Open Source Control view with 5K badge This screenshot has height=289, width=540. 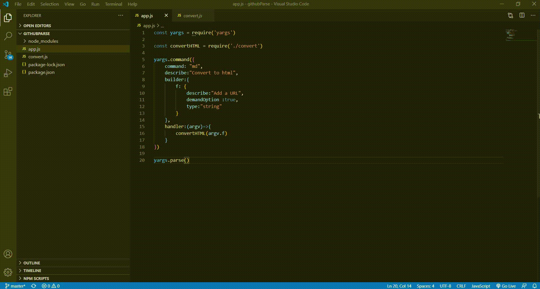(8, 55)
